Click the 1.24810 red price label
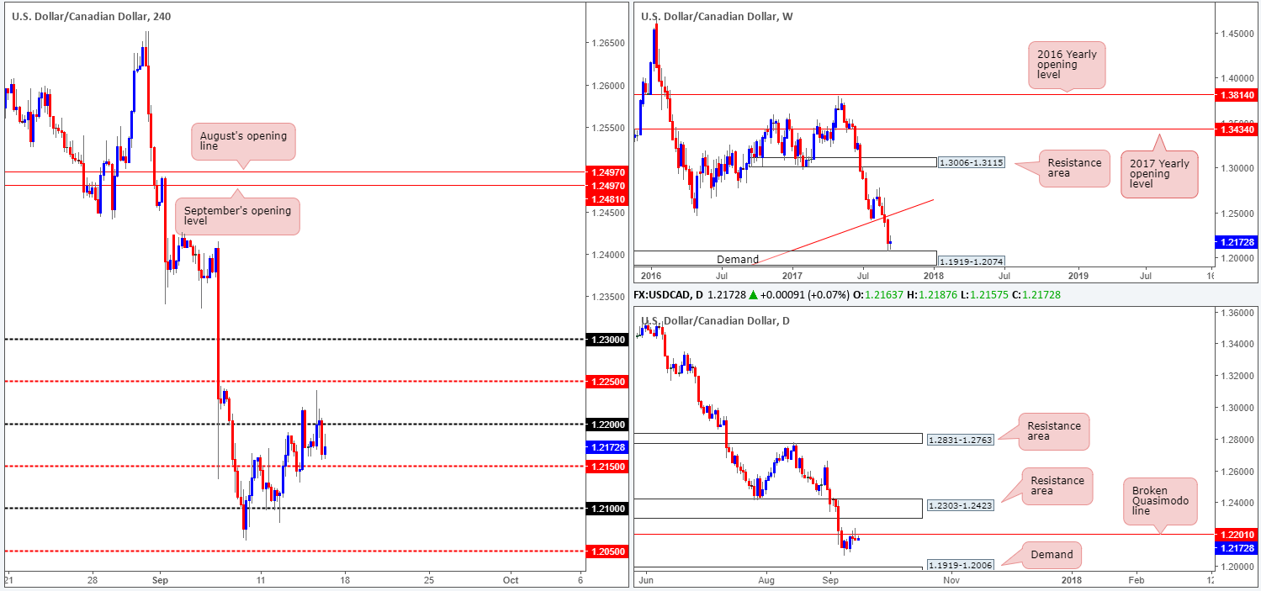 (x=606, y=199)
